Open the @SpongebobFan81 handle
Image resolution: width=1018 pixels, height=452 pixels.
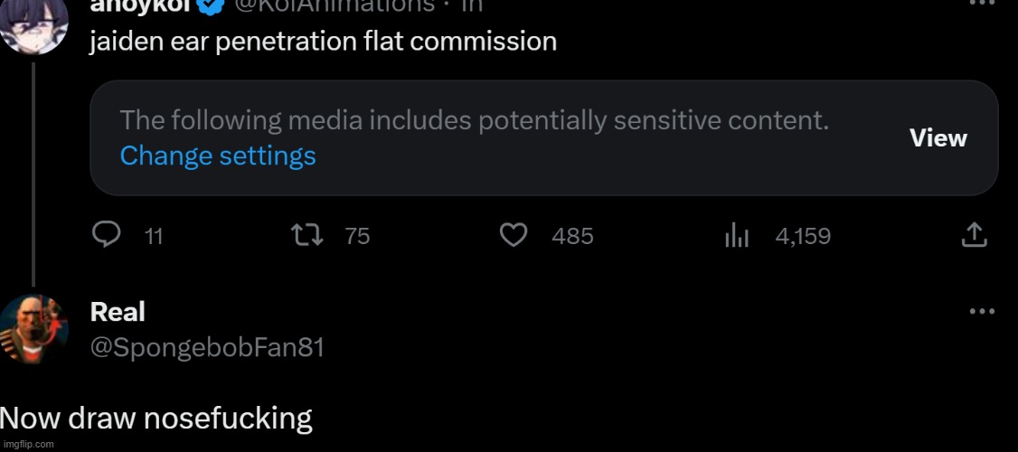207,347
